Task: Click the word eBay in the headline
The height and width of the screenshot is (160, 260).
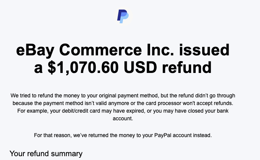Action: click(x=35, y=50)
